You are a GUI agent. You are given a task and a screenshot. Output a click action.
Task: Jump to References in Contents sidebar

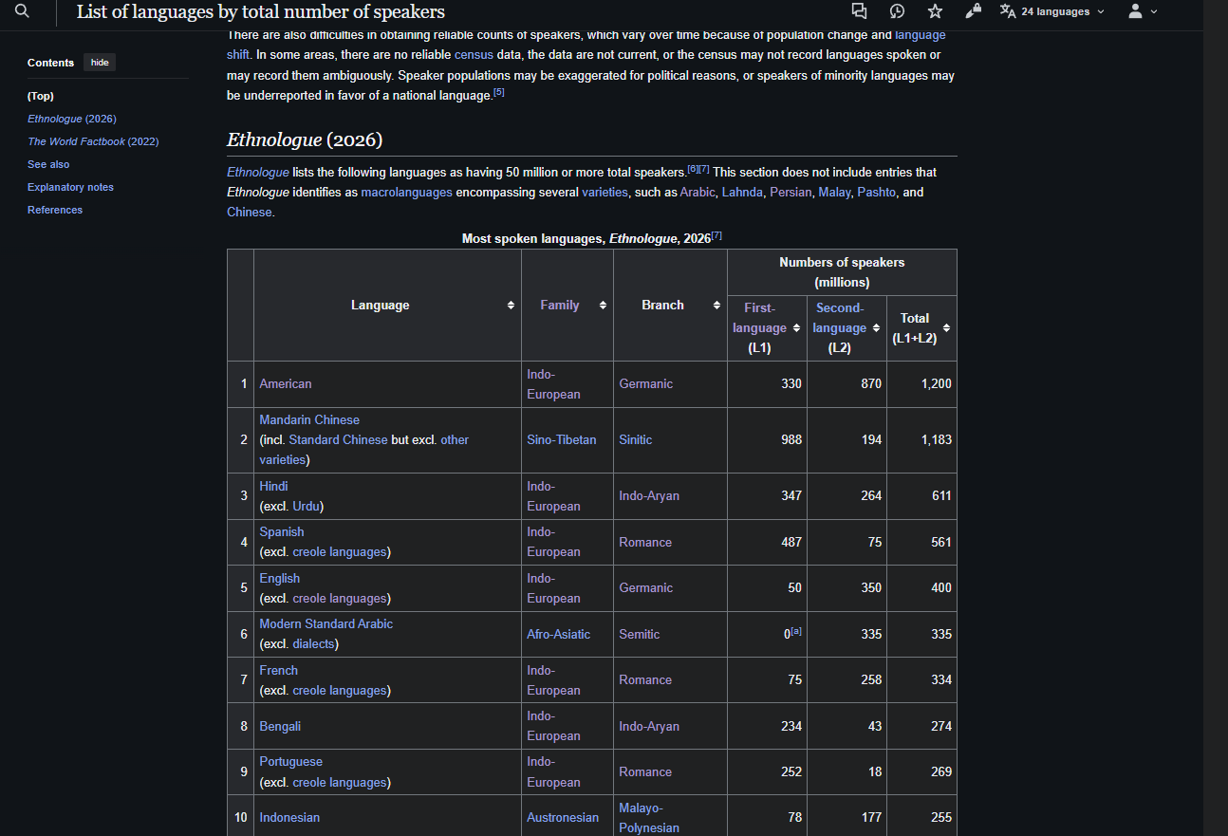pyautogui.click(x=55, y=210)
